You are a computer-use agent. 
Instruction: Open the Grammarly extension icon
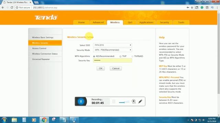pyautogui.click(x=202, y=8)
